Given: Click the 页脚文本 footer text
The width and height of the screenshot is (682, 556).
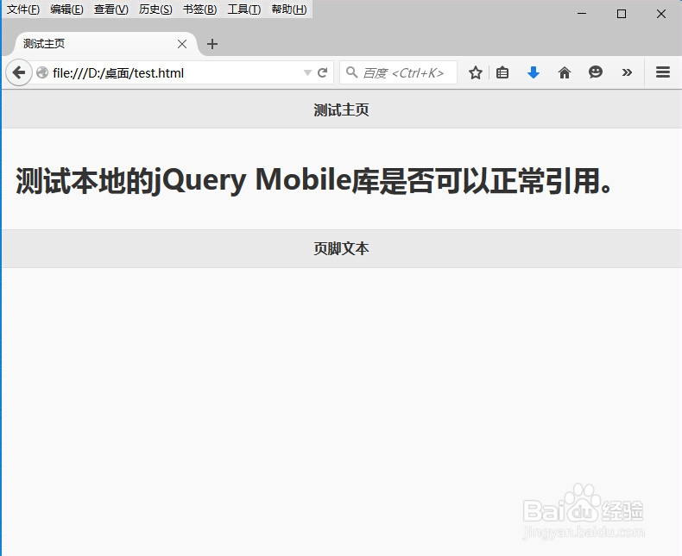Looking at the screenshot, I should pyautogui.click(x=341, y=248).
